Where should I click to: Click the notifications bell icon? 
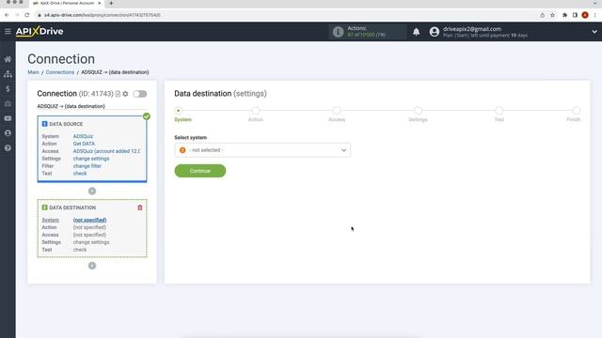tap(416, 32)
